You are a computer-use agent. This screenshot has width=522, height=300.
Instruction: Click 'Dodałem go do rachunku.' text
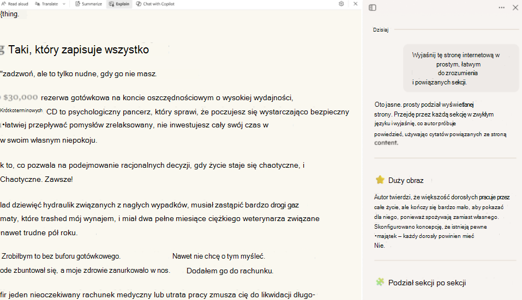point(230,271)
